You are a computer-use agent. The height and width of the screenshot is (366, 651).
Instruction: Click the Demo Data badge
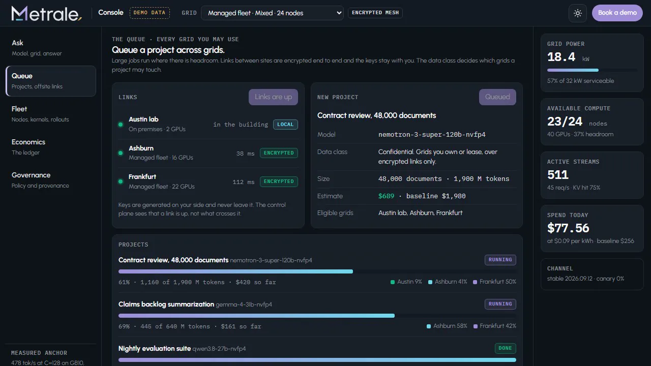click(150, 13)
